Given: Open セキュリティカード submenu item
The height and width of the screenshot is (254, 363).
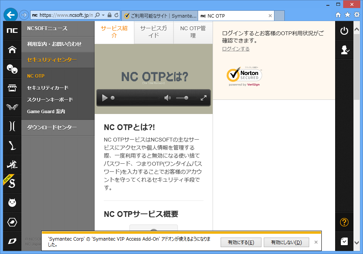Looking at the screenshot, I should pyautogui.click(x=48, y=88).
